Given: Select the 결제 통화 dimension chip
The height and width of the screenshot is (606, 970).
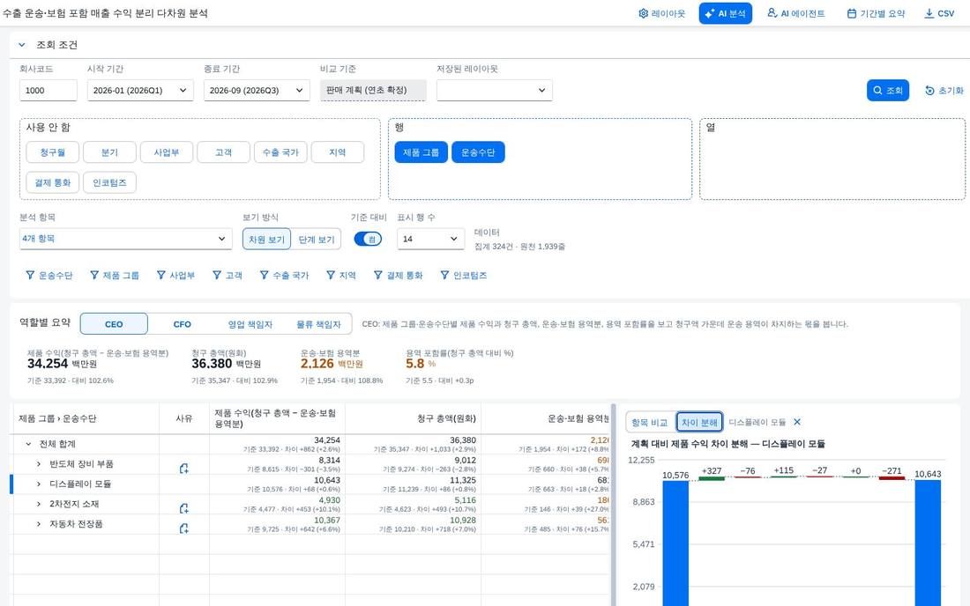Looking at the screenshot, I should point(53,183).
